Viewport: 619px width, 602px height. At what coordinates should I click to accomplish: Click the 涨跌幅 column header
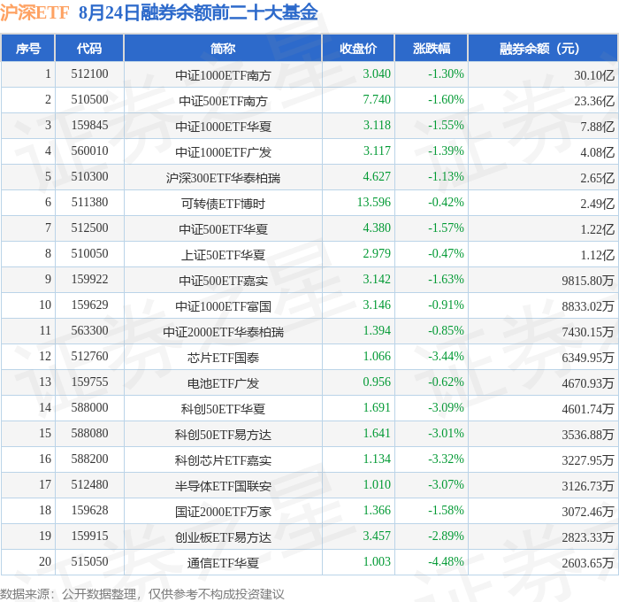tap(432, 49)
